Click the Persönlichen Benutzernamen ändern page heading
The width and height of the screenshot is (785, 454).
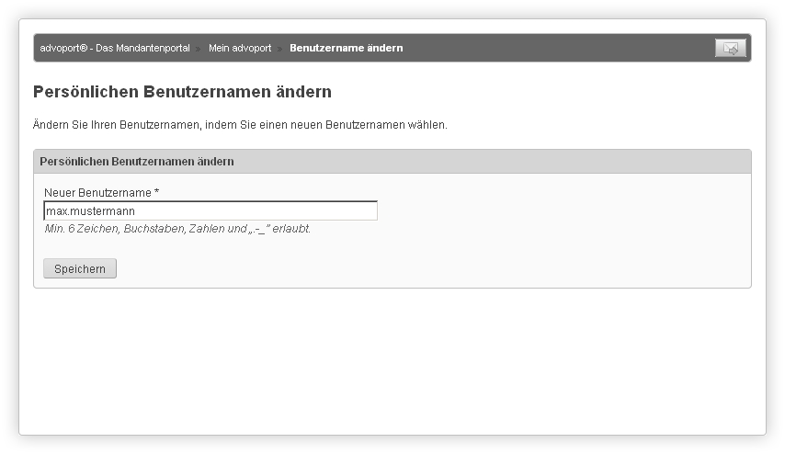tap(182, 92)
